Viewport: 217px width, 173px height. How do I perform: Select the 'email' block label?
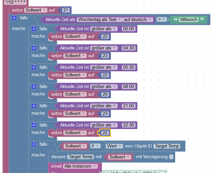click(56, 166)
